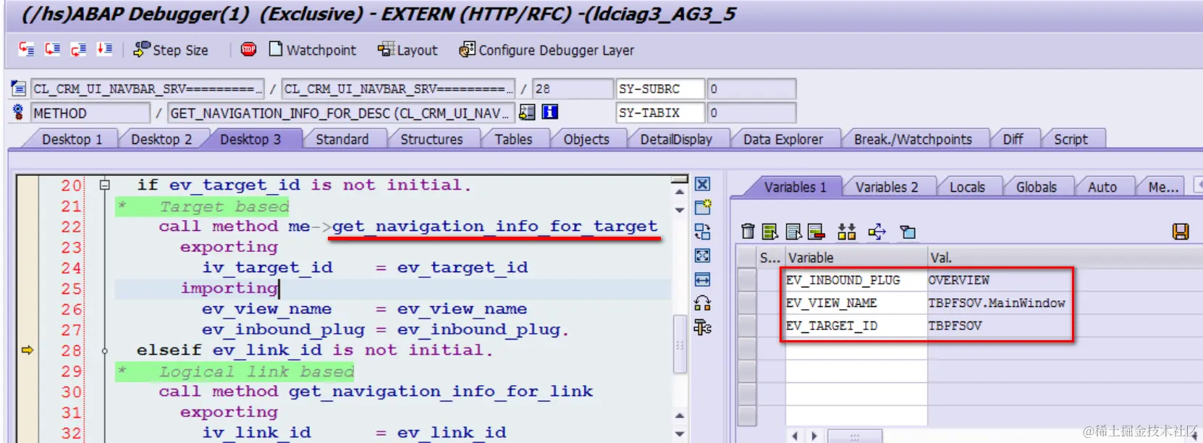Click the SY-TABIX value field

(751, 113)
